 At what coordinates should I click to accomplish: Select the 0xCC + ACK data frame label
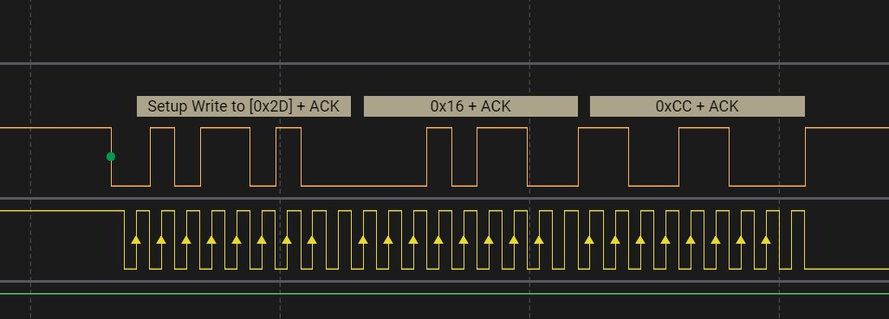698,106
